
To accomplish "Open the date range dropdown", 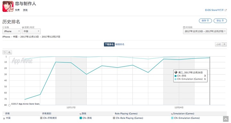I will tap(205, 31).
